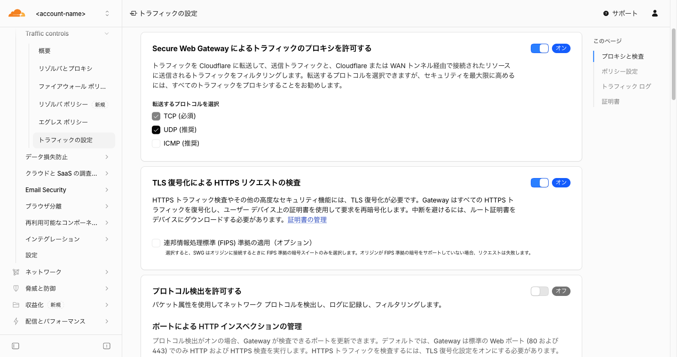Expand インテグレーション chevron
677x357 pixels.
[x=107, y=239]
